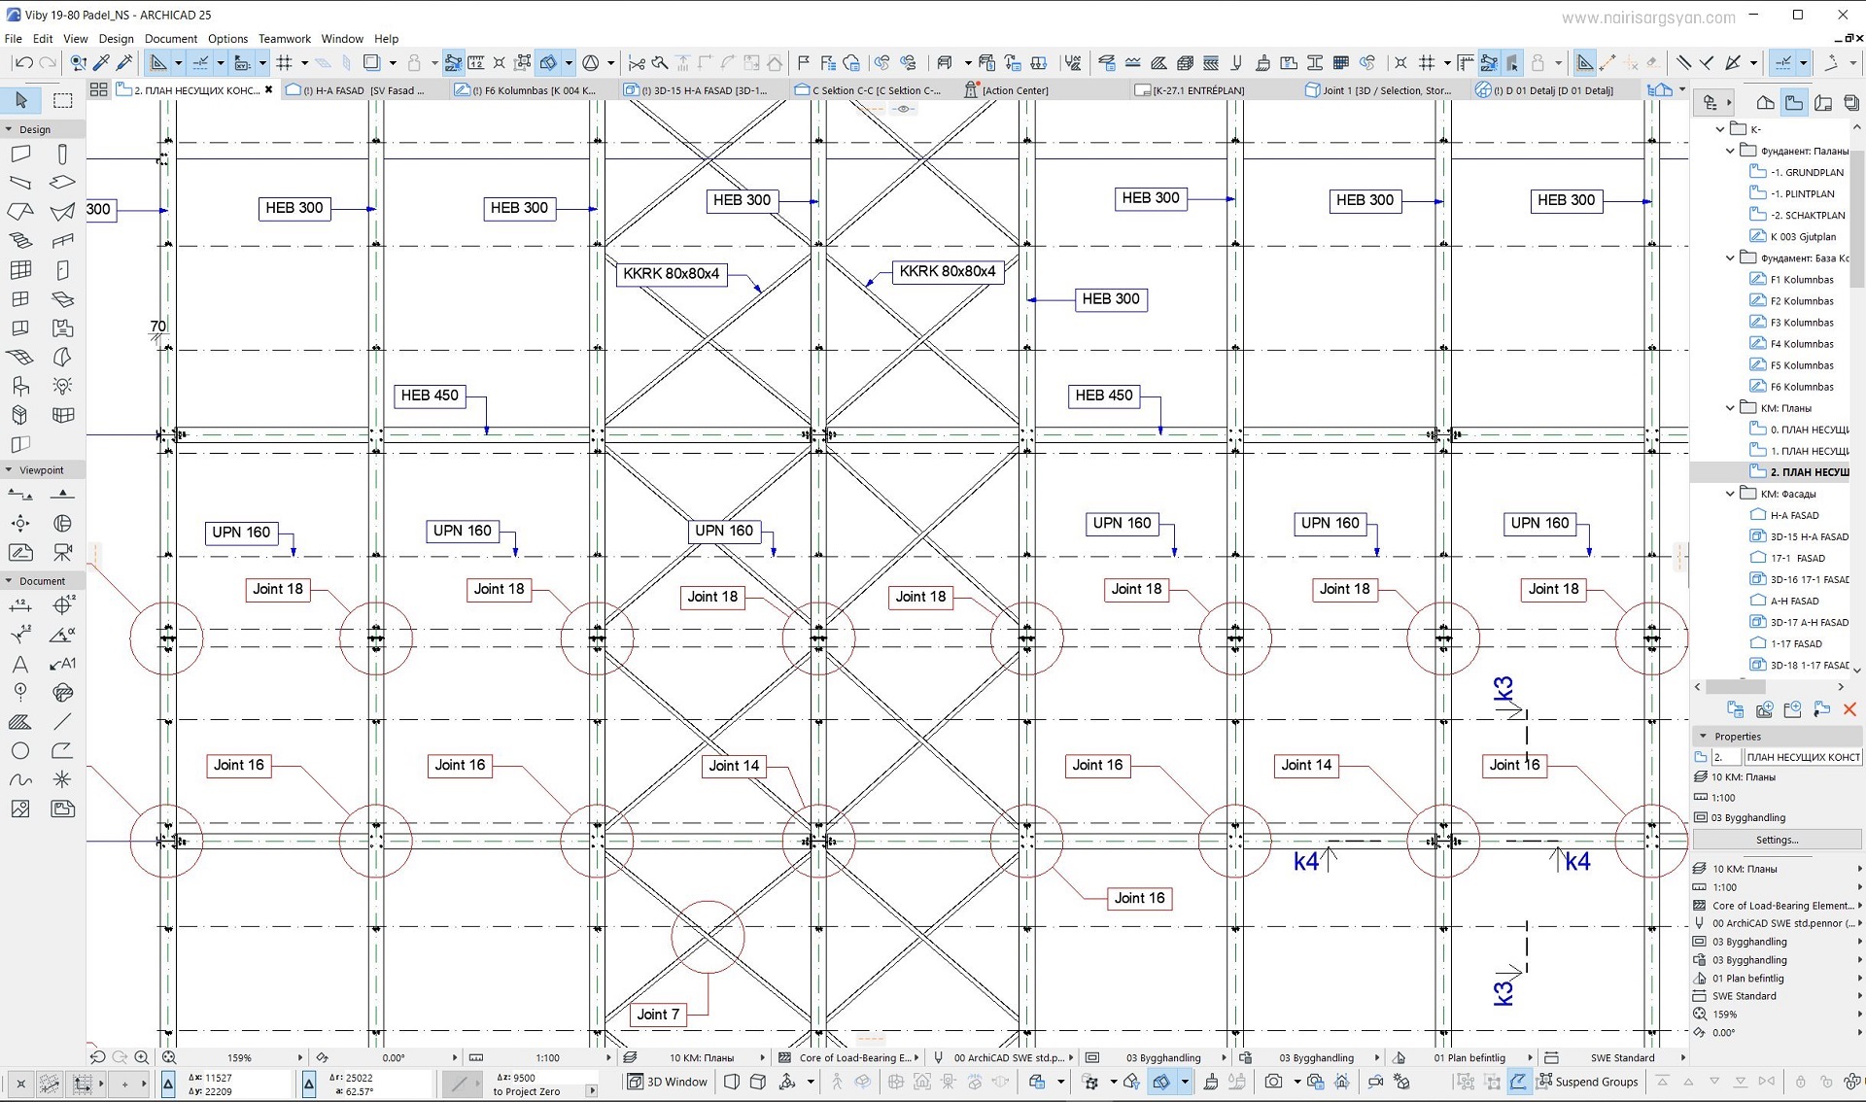Open the Design menu
This screenshot has width=1866, height=1102.
[x=116, y=38]
